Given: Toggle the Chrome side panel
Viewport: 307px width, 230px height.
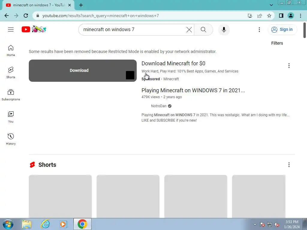Looking at the screenshot, I should [x=281, y=16].
